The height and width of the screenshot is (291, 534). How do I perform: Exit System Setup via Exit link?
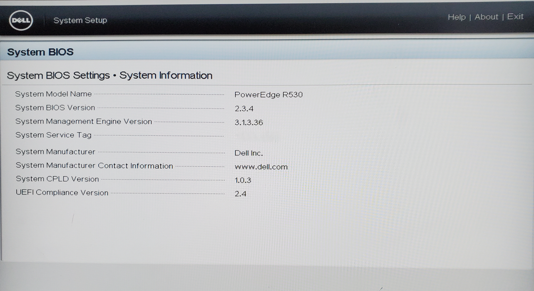(x=515, y=17)
